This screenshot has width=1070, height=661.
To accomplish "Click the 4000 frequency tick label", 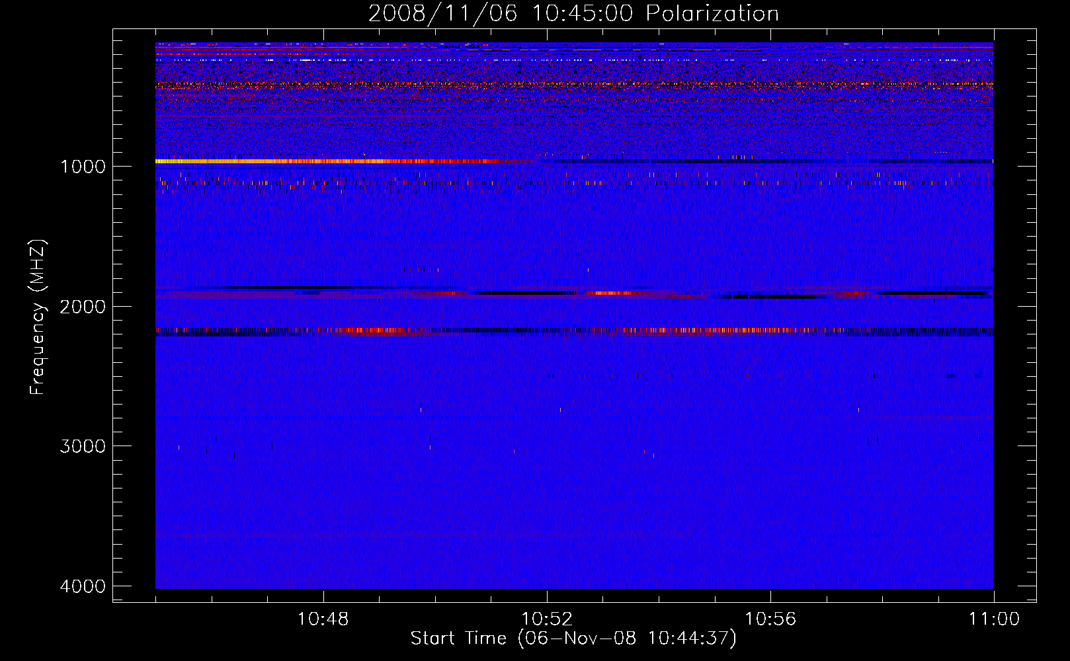I will pyautogui.click(x=83, y=586).
